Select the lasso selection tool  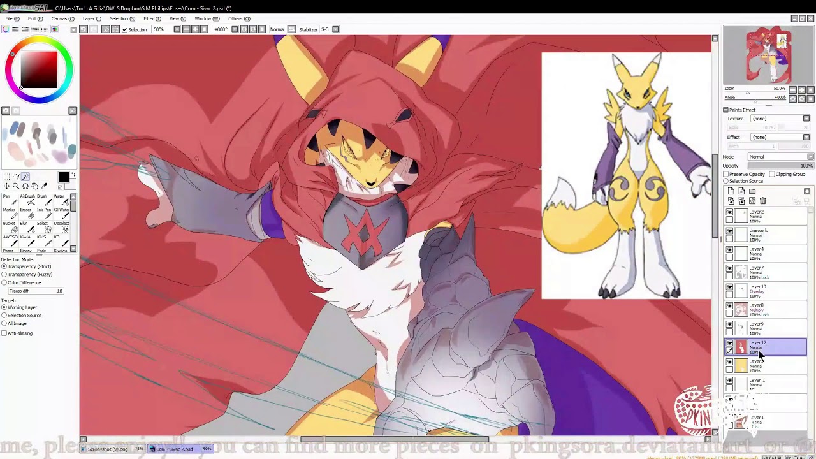point(16,177)
